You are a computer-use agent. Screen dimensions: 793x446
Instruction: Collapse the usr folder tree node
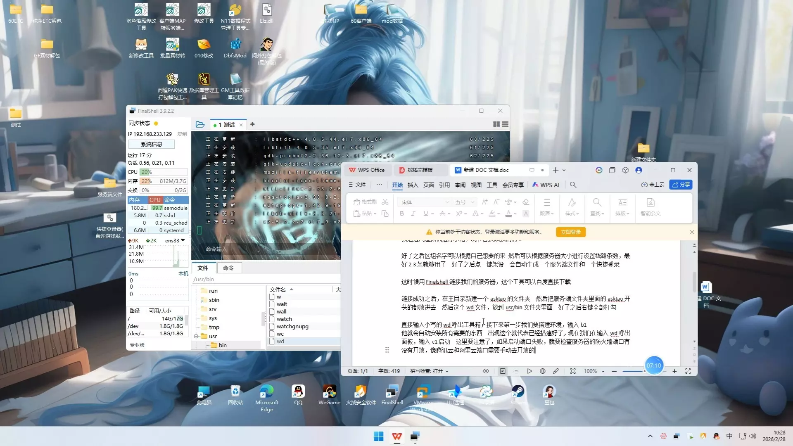click(x=196, y=336)
